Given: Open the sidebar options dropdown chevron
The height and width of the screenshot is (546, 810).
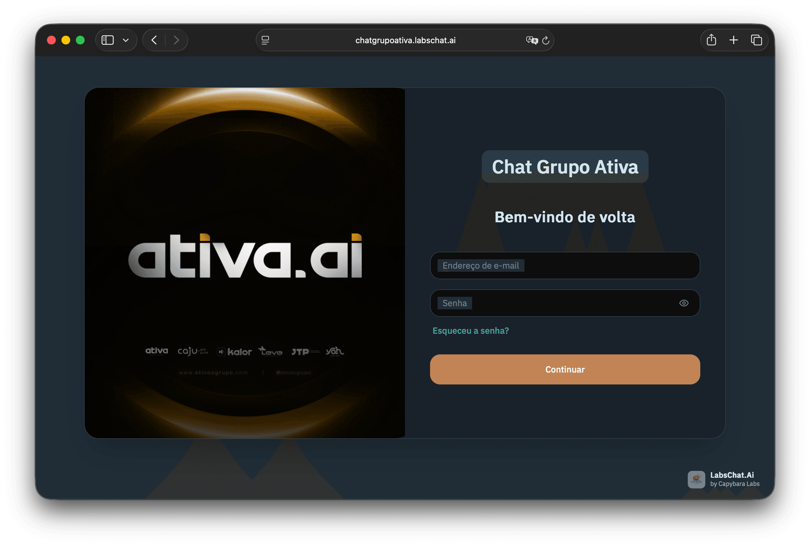Looking at the screenshot, I should [126, 40].
